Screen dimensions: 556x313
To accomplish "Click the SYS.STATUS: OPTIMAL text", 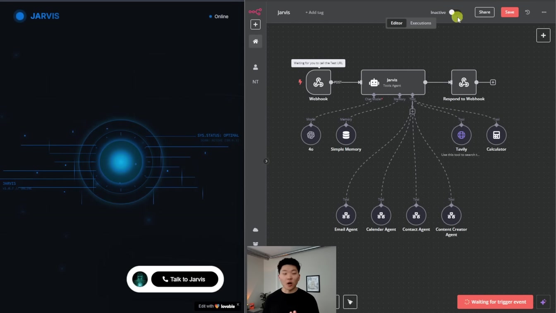I will pyautogui.click(x=218, y=135).
